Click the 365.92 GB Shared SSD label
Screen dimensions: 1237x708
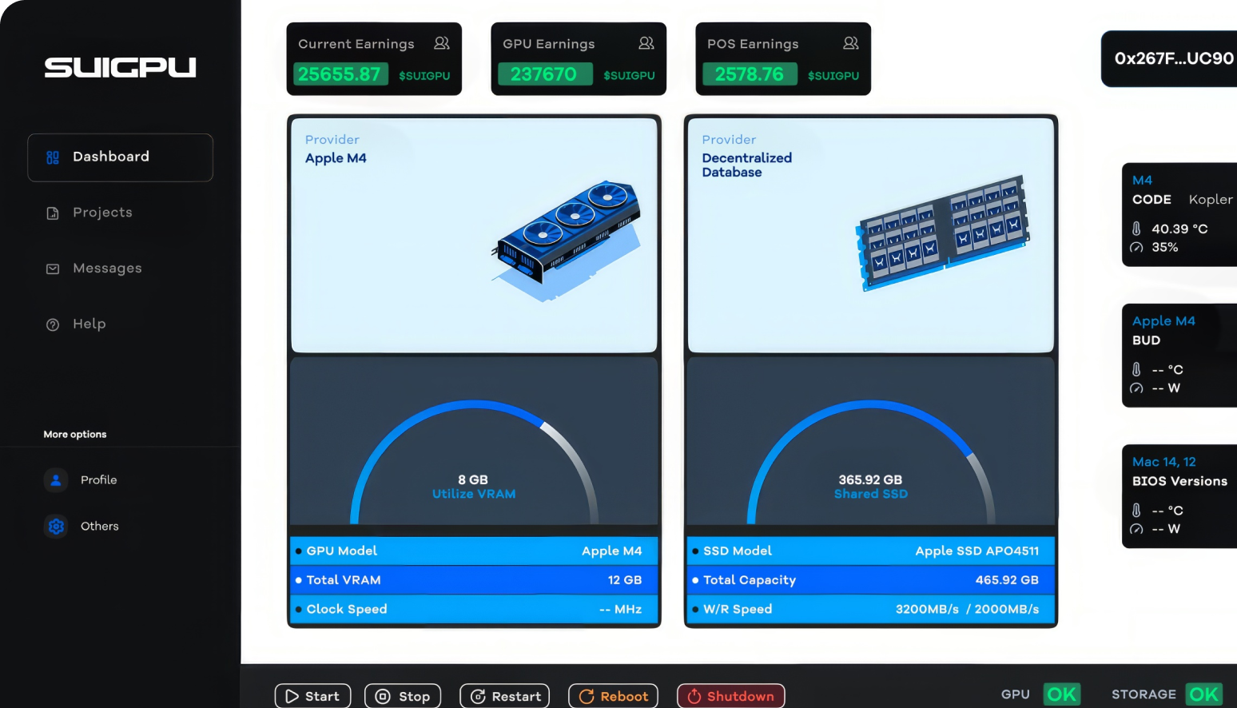point(870,487)
